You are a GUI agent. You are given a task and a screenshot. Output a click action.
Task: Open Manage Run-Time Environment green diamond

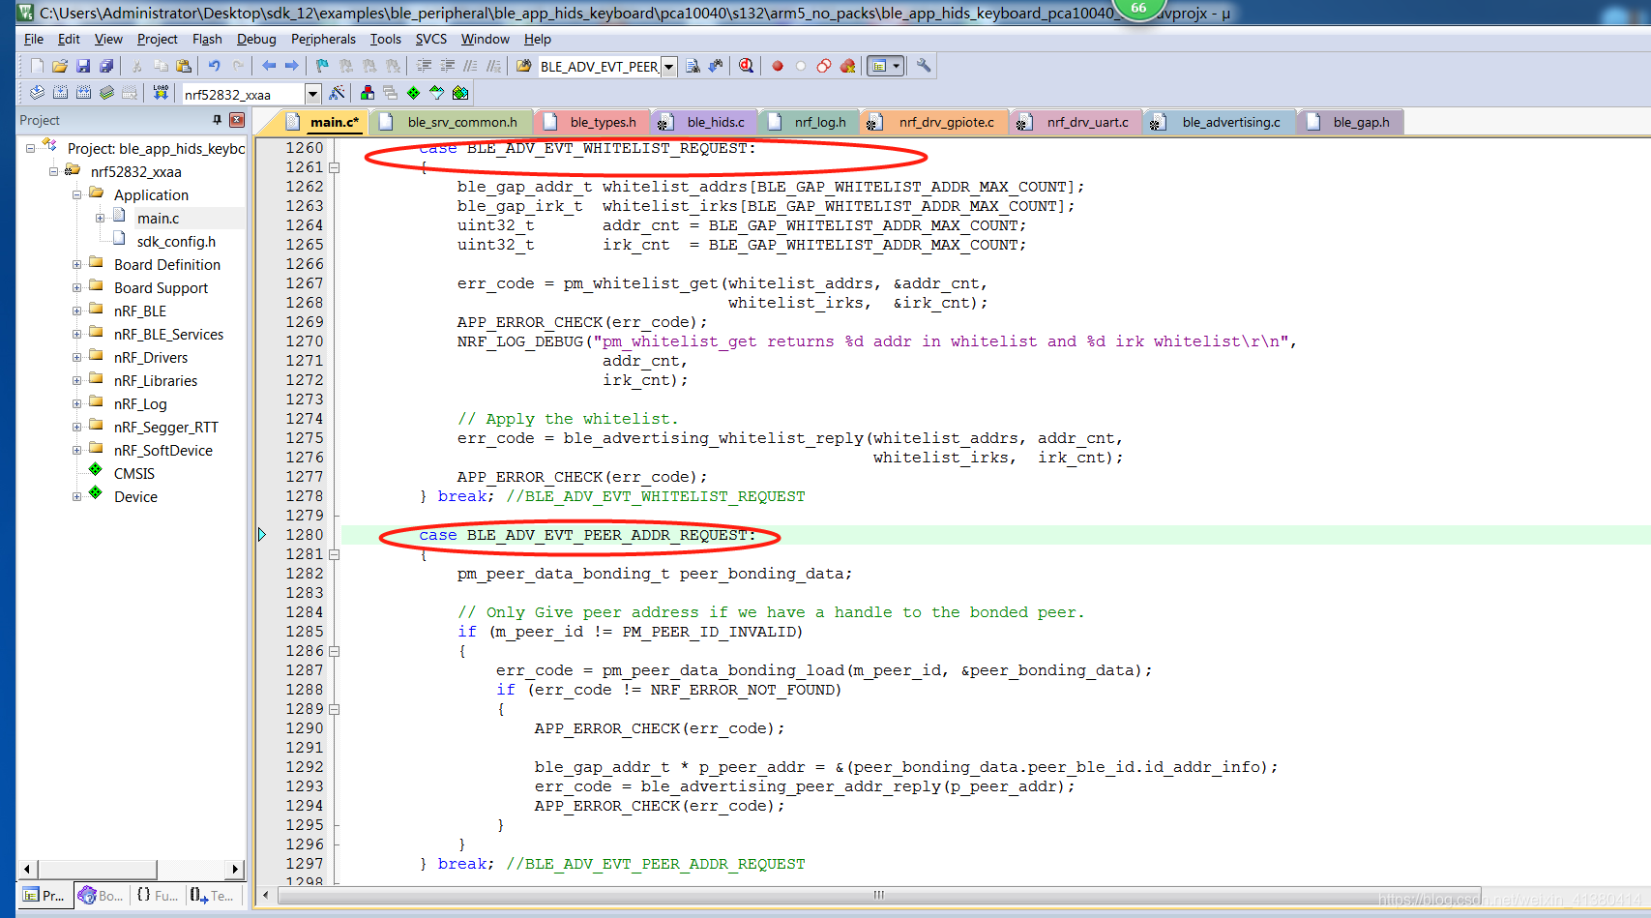[414, 93]
